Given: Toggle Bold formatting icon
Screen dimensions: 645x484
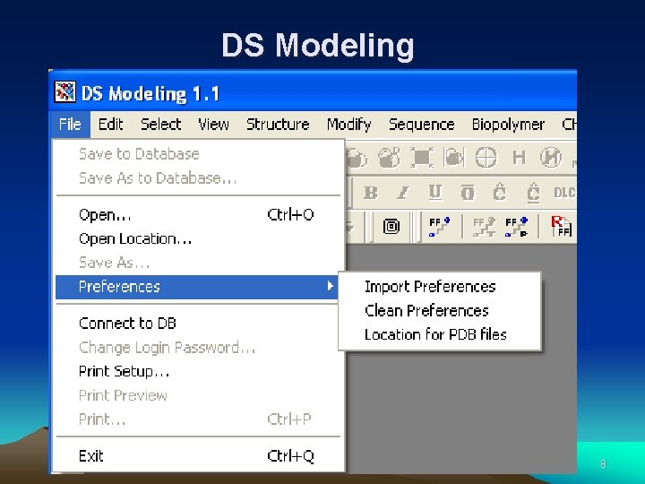Looking at the screenshot, I should 370,192.
